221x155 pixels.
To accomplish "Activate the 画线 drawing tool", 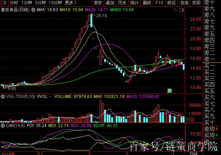I will click(147, 3).
